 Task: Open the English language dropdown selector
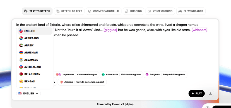(x=28, y=94)
